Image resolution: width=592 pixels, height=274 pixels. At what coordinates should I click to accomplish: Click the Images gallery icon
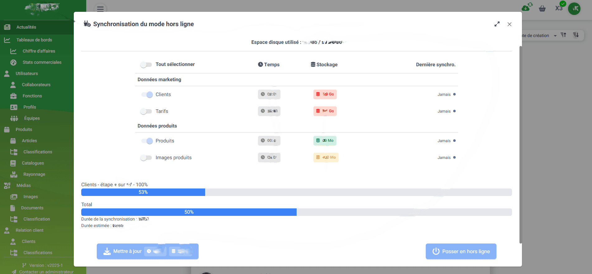(14, 197)
